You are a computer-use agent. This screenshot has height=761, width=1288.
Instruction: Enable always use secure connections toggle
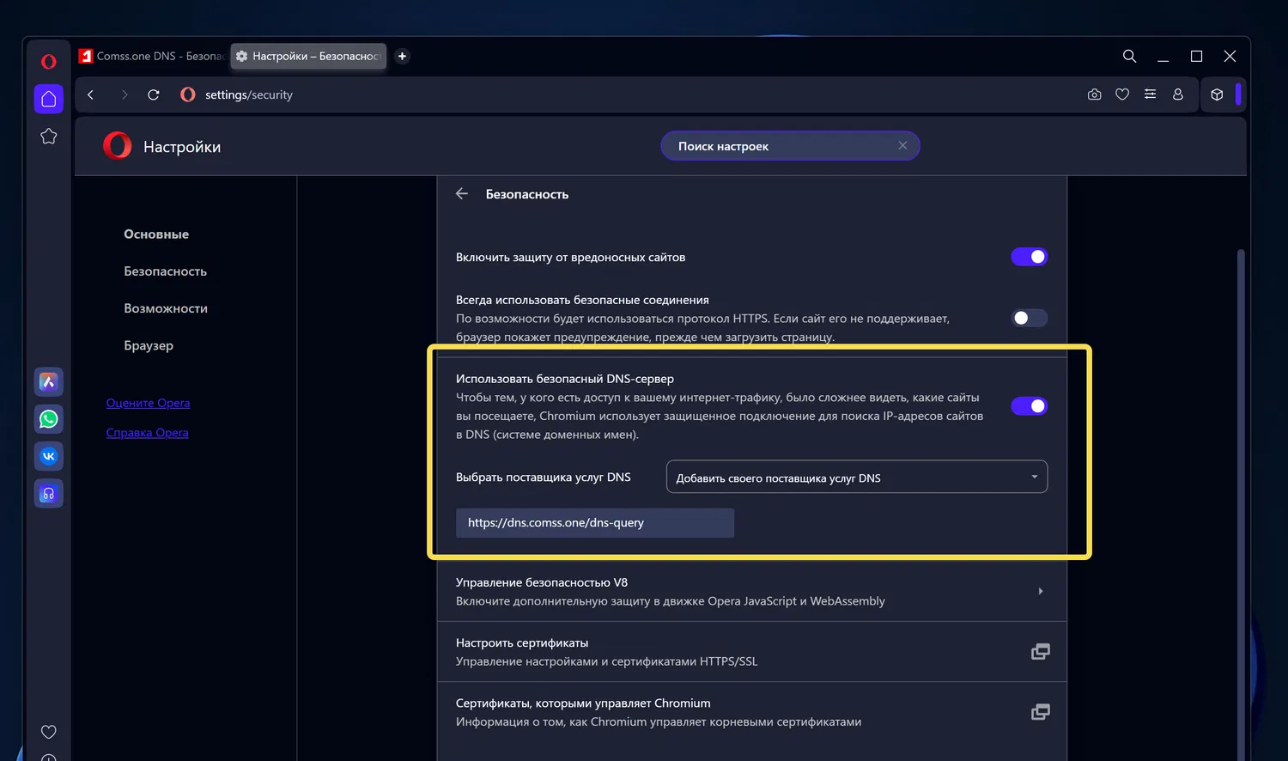(x=1029, y=318)
